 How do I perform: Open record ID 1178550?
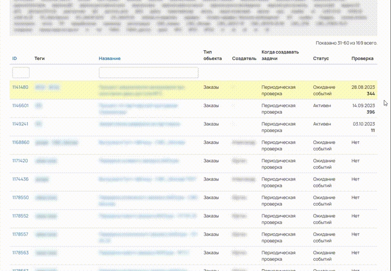tap(20, 197)
